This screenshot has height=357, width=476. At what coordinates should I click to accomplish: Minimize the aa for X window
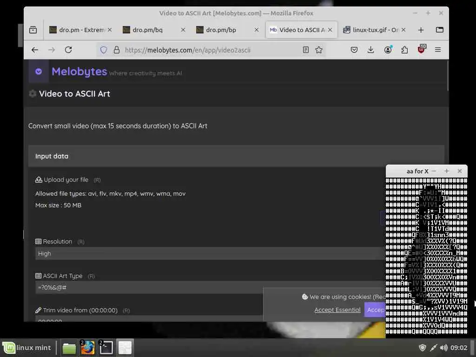[x=434, y=171]
